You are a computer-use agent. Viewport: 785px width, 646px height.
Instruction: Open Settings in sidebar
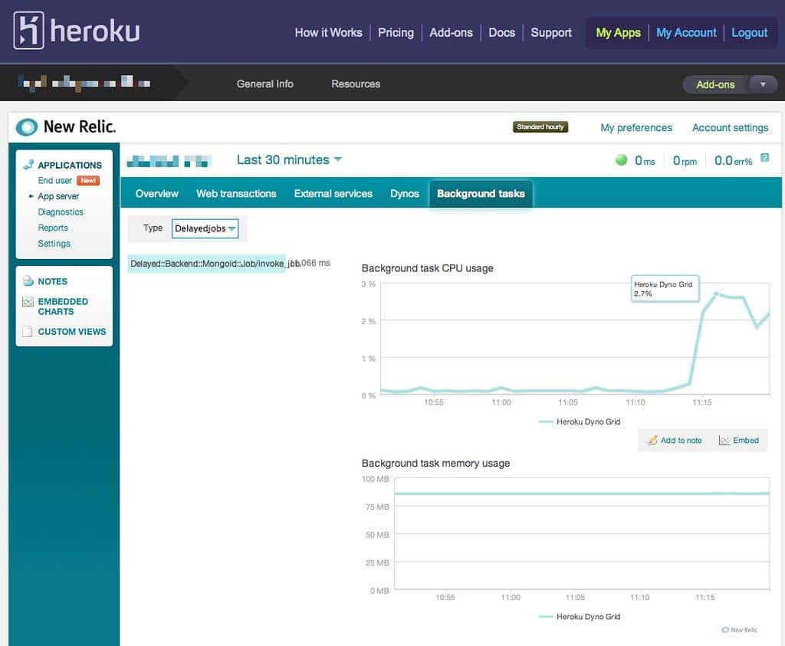54,243
